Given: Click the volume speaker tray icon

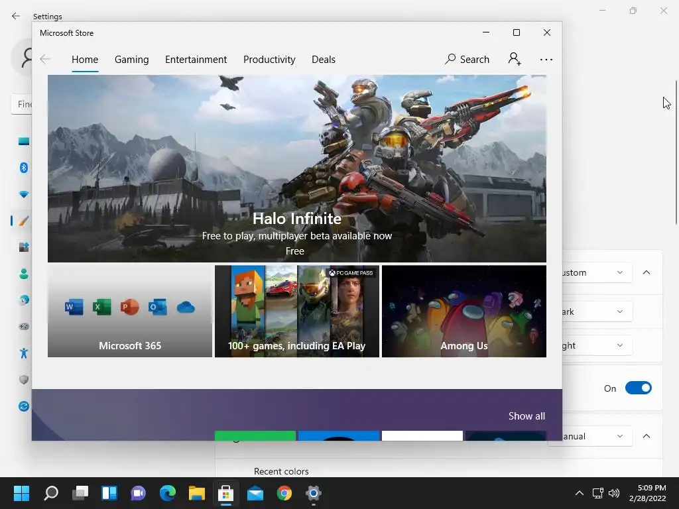Looking at the screenshot, I should tap(613, 493).
